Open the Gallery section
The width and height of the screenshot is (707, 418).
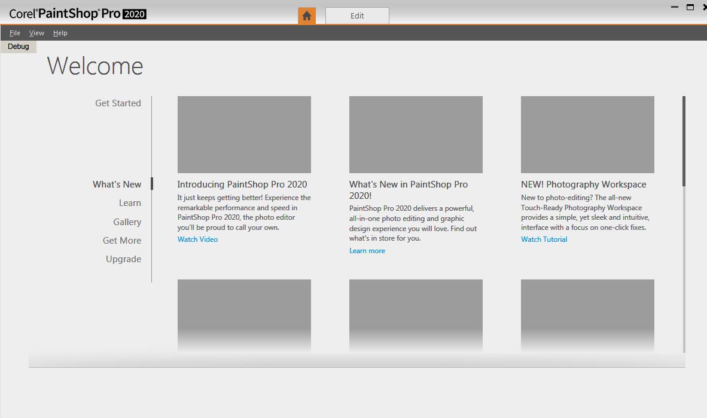pyautogui.click(x=127, y=222)
